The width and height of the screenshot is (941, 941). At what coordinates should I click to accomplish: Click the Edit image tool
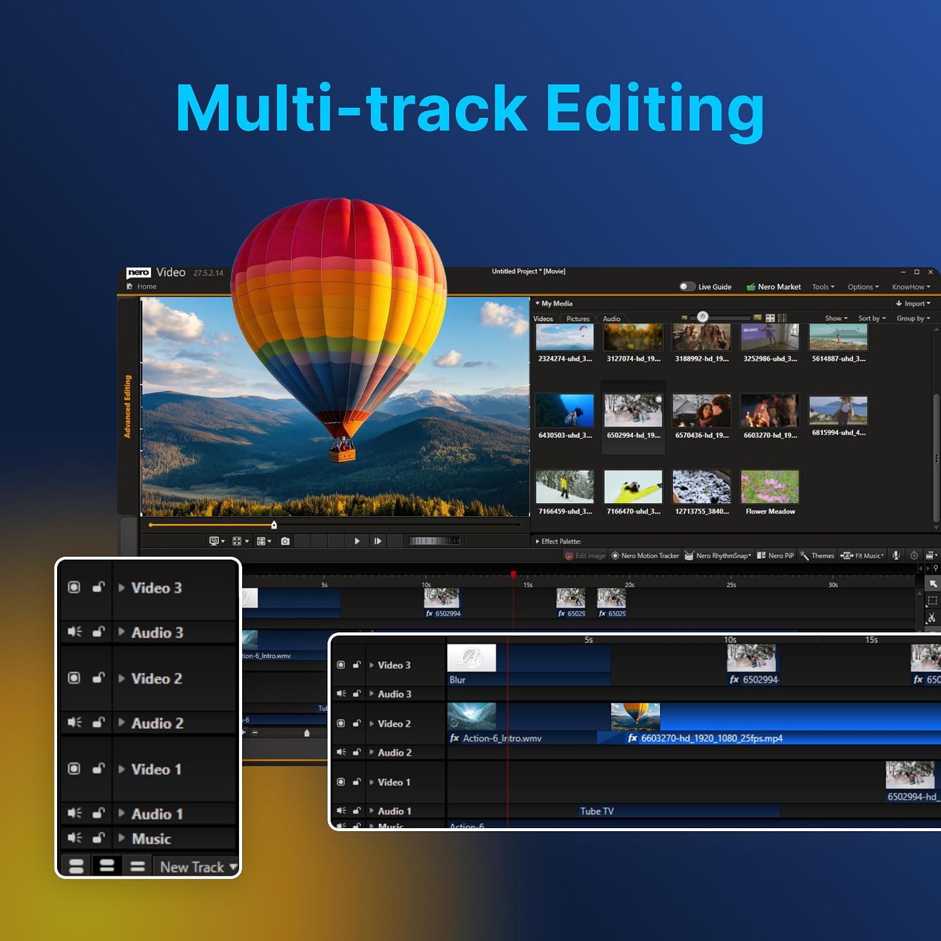(x=585, y=556)
